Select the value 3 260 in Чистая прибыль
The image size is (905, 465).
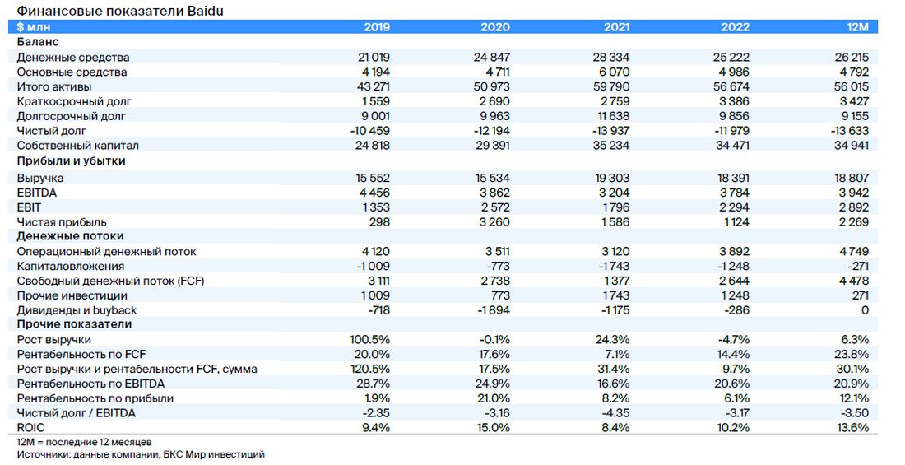494,222
